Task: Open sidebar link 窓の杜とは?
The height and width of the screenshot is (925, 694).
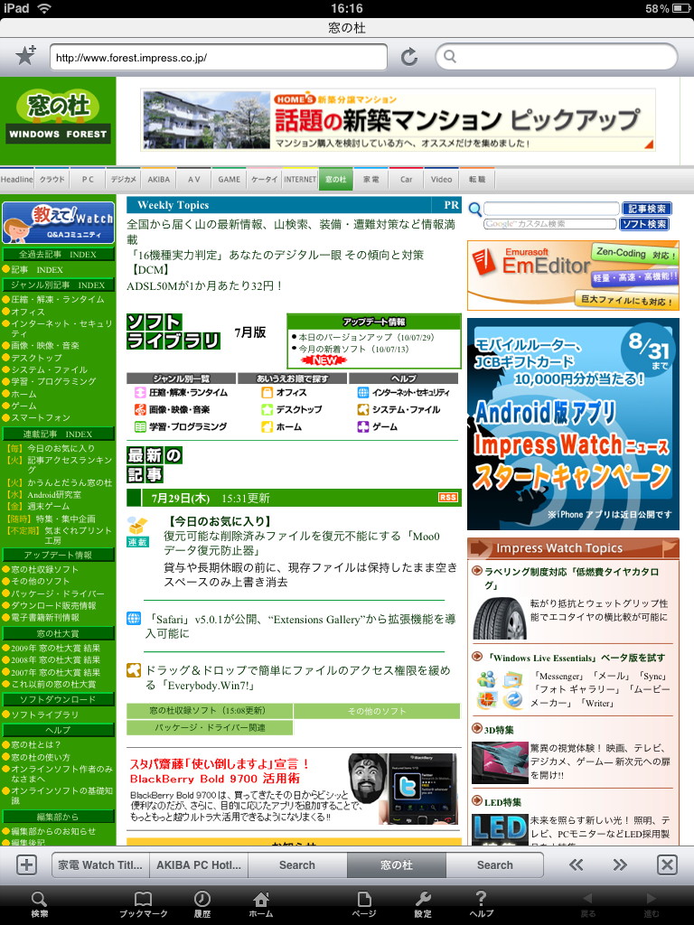Action: click(x=36, y=744)
